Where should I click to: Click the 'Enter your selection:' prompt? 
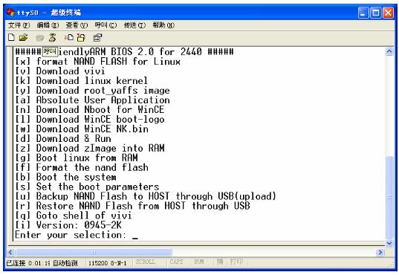tap(71, 235)
